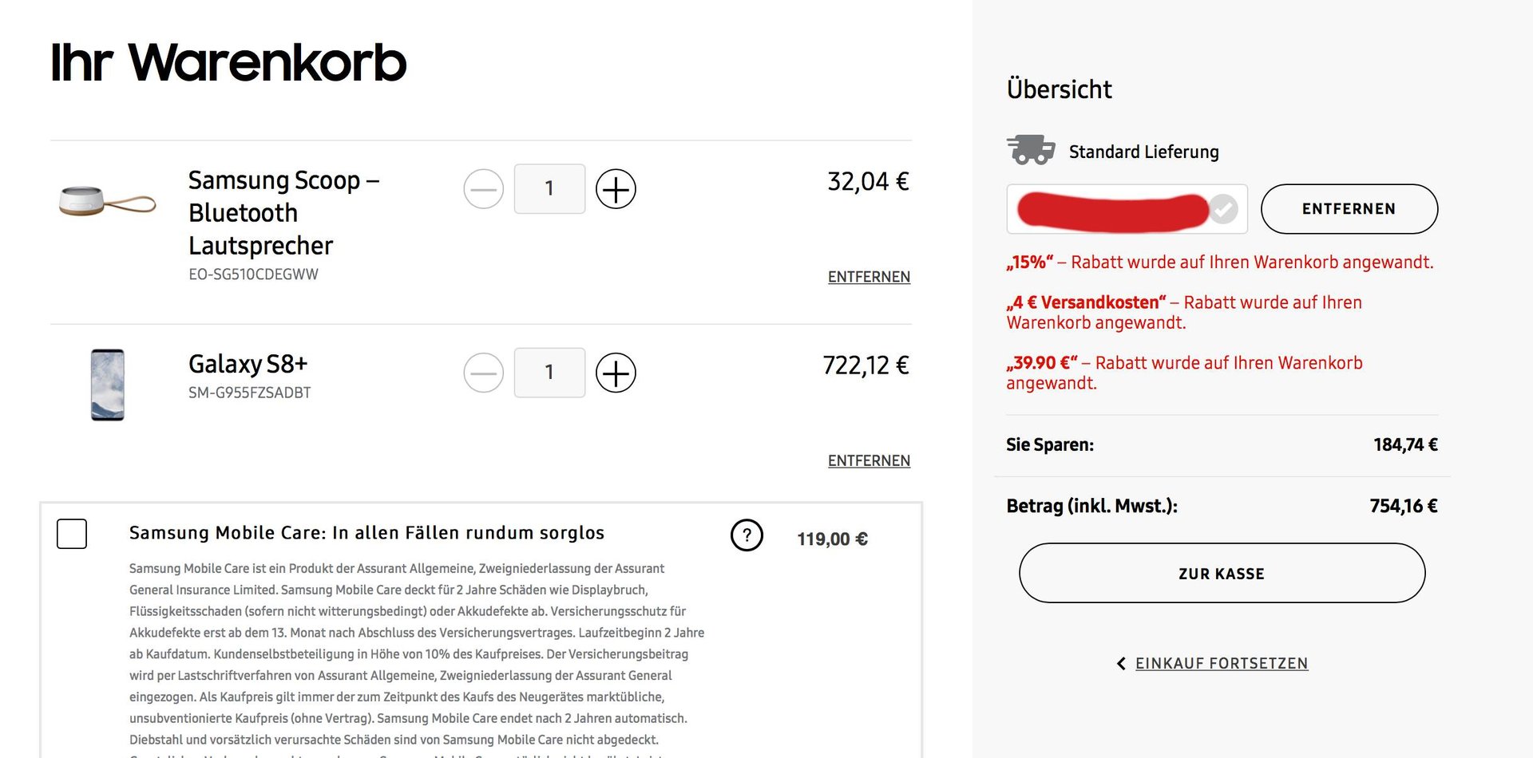Continue shopping via Einkauf fortsetzen link
Screen dimensions: 1533x758
[x=1222, y=664]
